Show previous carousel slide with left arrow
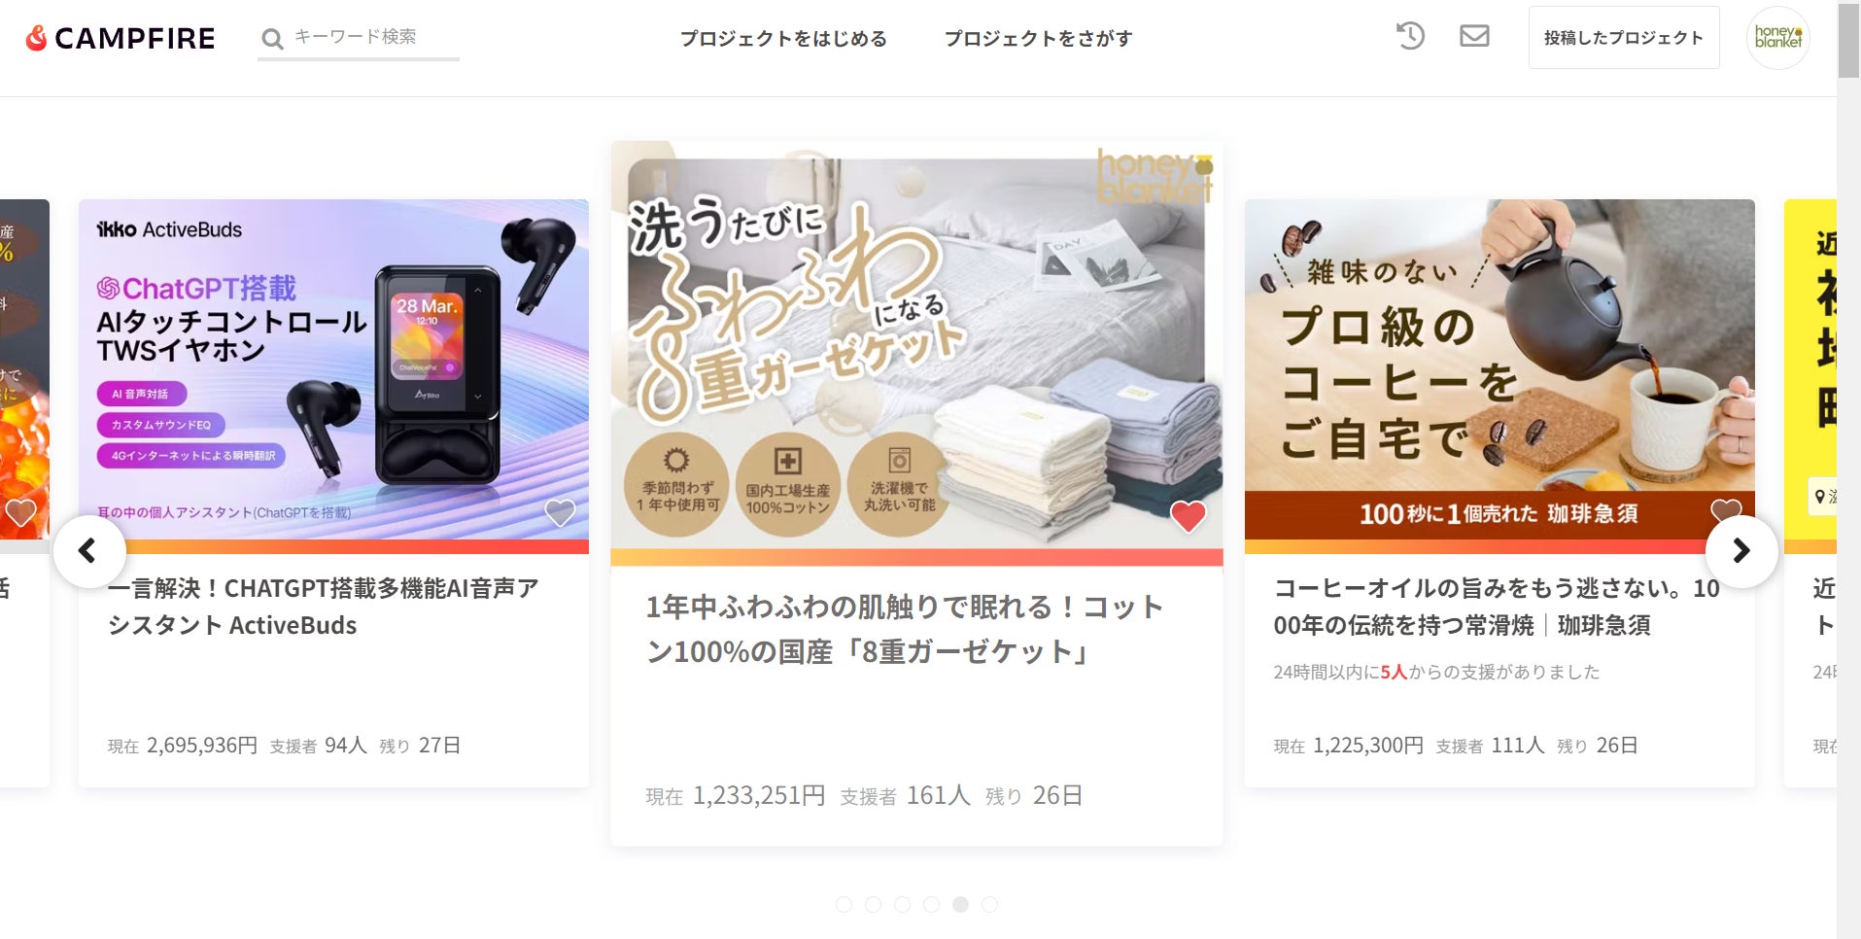The image size is (1861, 939). (89, 551)
